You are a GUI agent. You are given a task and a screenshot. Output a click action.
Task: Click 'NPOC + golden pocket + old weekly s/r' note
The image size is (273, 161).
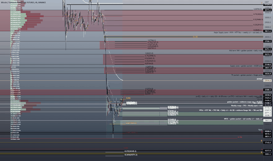[x=243, y=119]
